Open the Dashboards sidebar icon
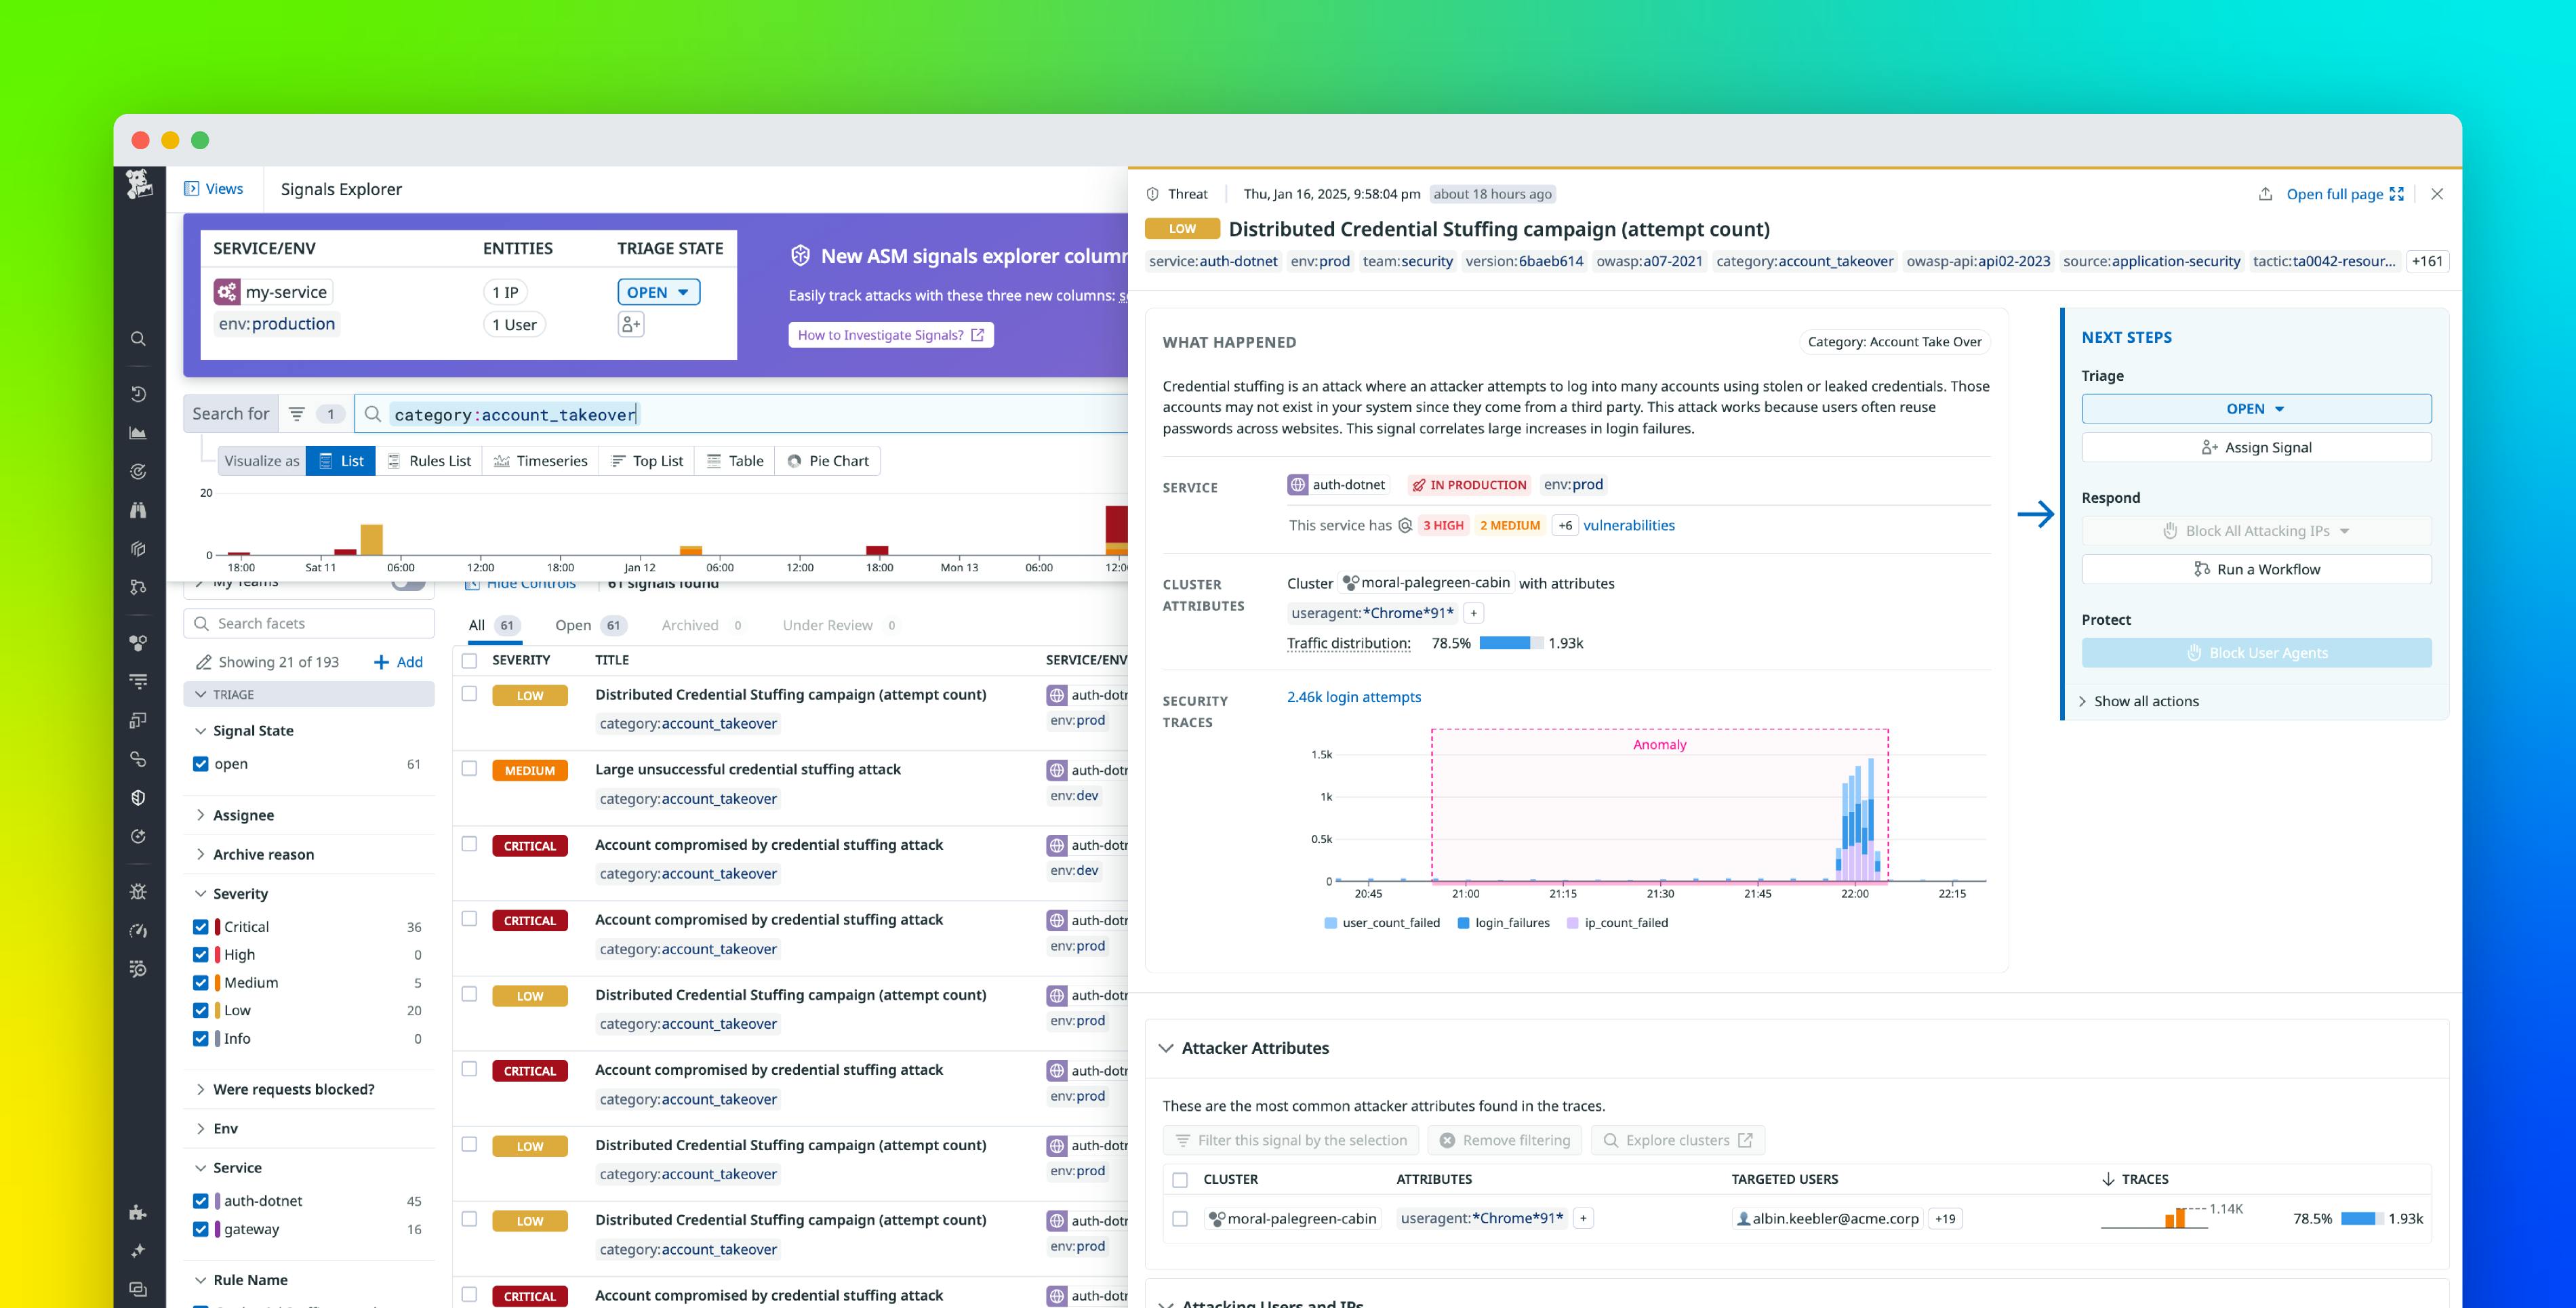The height and width of the screenshot is (1308, 2576). tap(139, 433)
